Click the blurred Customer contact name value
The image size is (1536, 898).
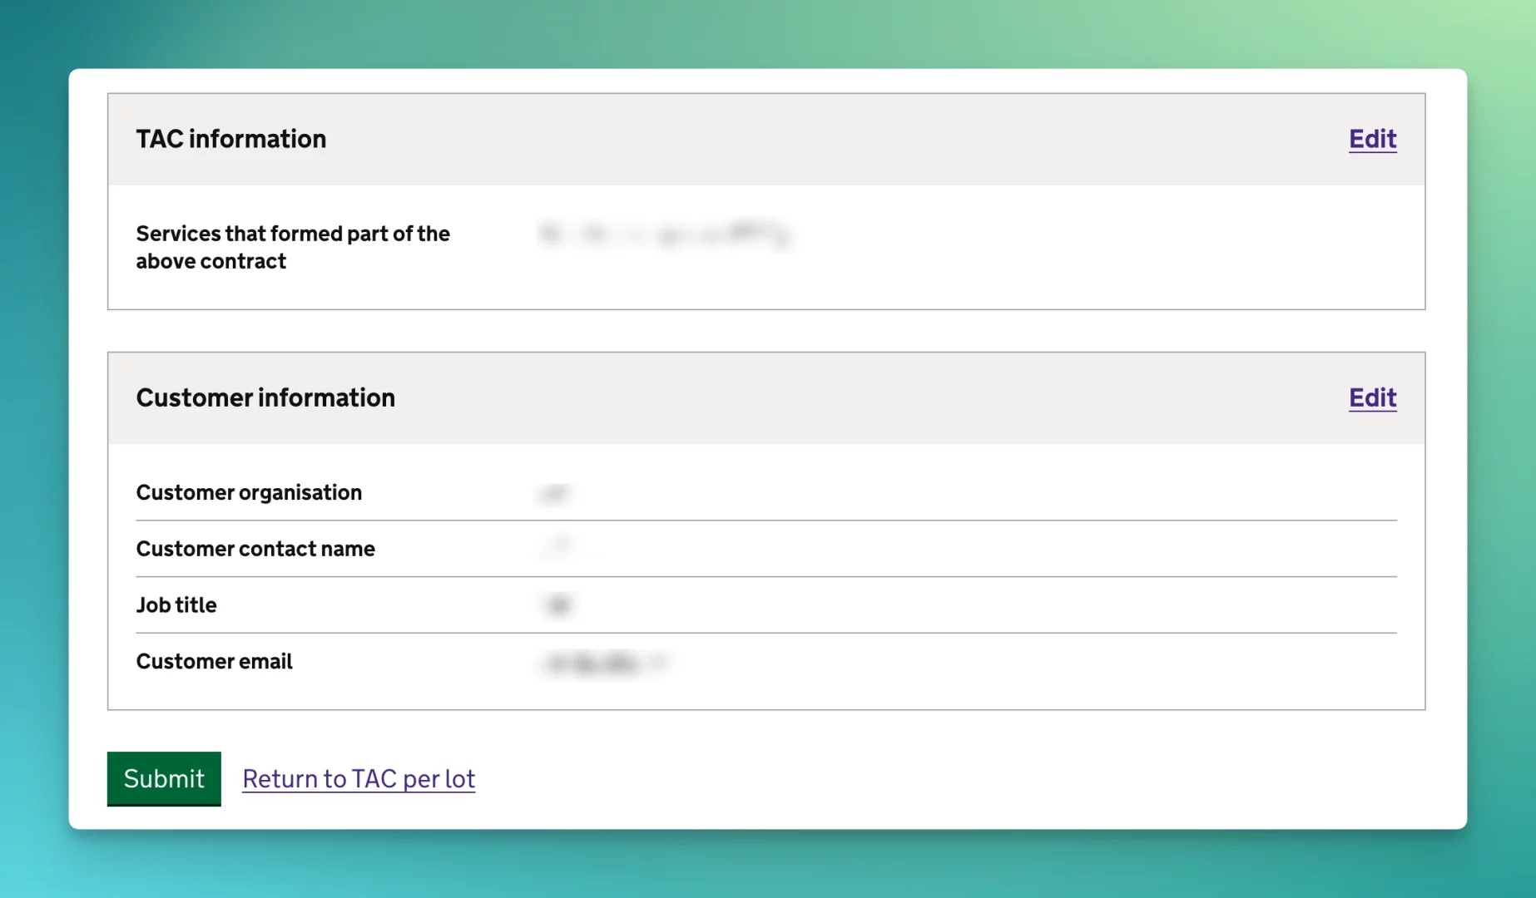[556, 548]
